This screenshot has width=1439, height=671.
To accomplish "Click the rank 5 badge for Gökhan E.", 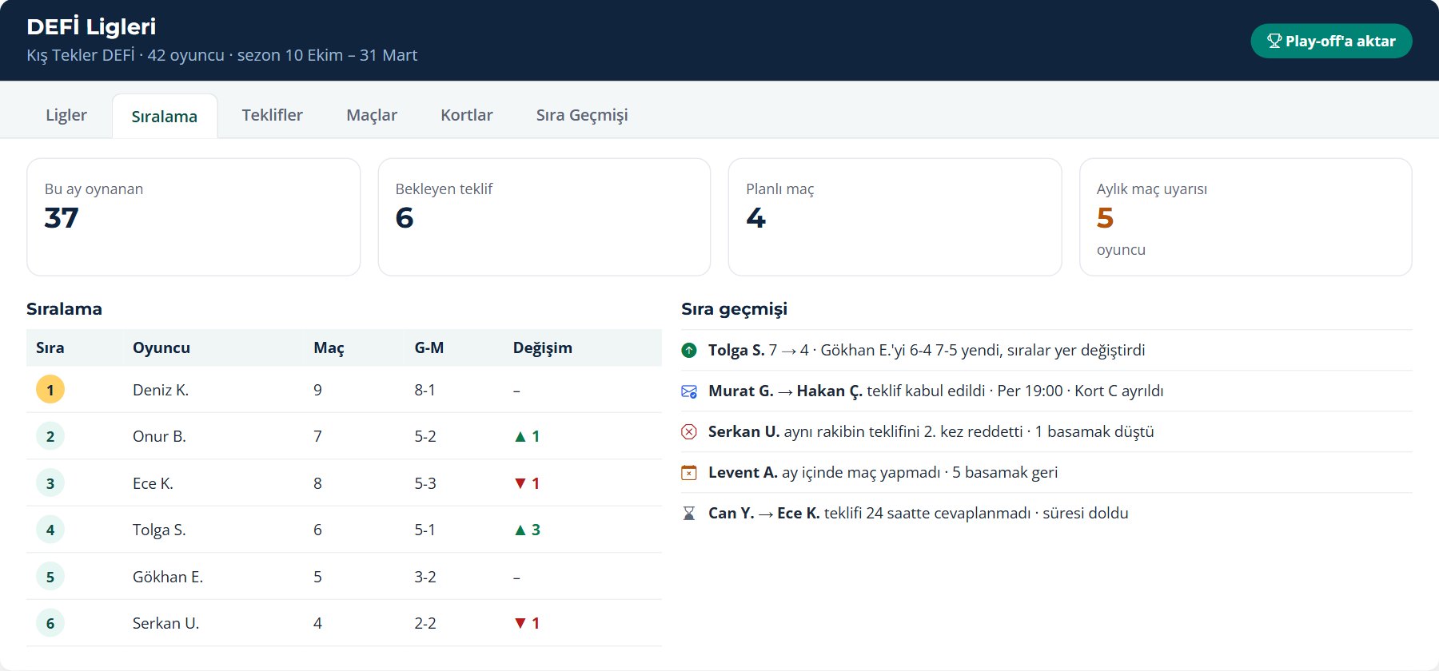I will click(50, 577).
